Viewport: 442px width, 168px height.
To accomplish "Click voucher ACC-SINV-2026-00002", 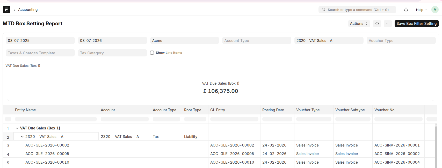I will coord(397,154).
